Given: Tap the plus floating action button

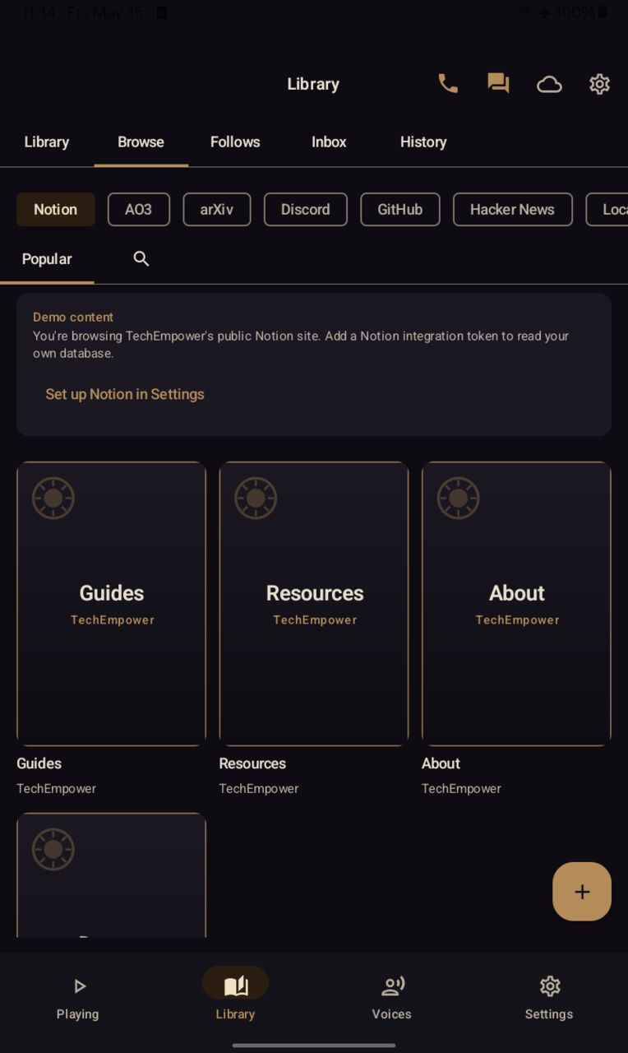Looking at the screenshot, I should [x=582, y=892].
